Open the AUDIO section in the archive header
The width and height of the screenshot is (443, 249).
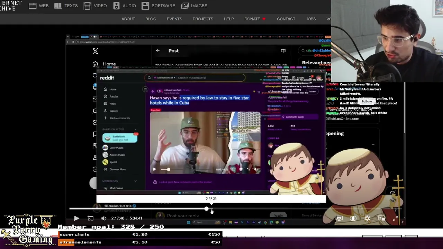coord(124,6)
